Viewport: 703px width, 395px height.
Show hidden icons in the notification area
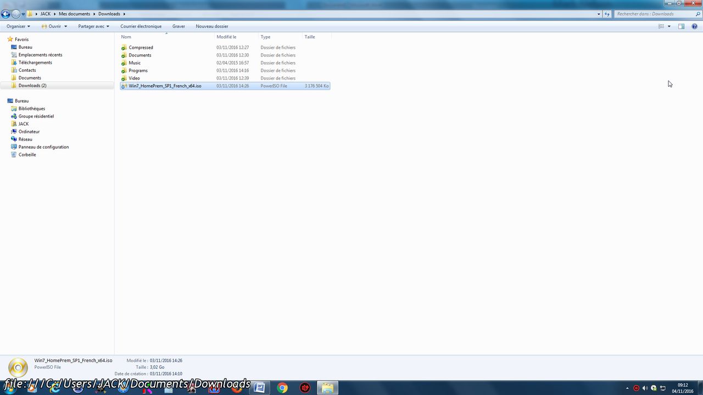pos(627,388)
